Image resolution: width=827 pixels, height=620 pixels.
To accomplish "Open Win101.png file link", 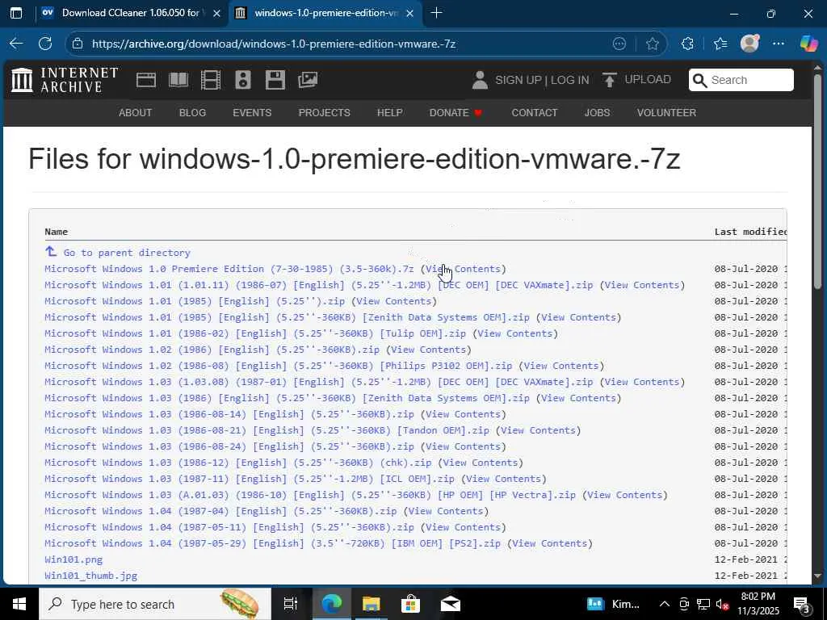I will pos(73,559).
